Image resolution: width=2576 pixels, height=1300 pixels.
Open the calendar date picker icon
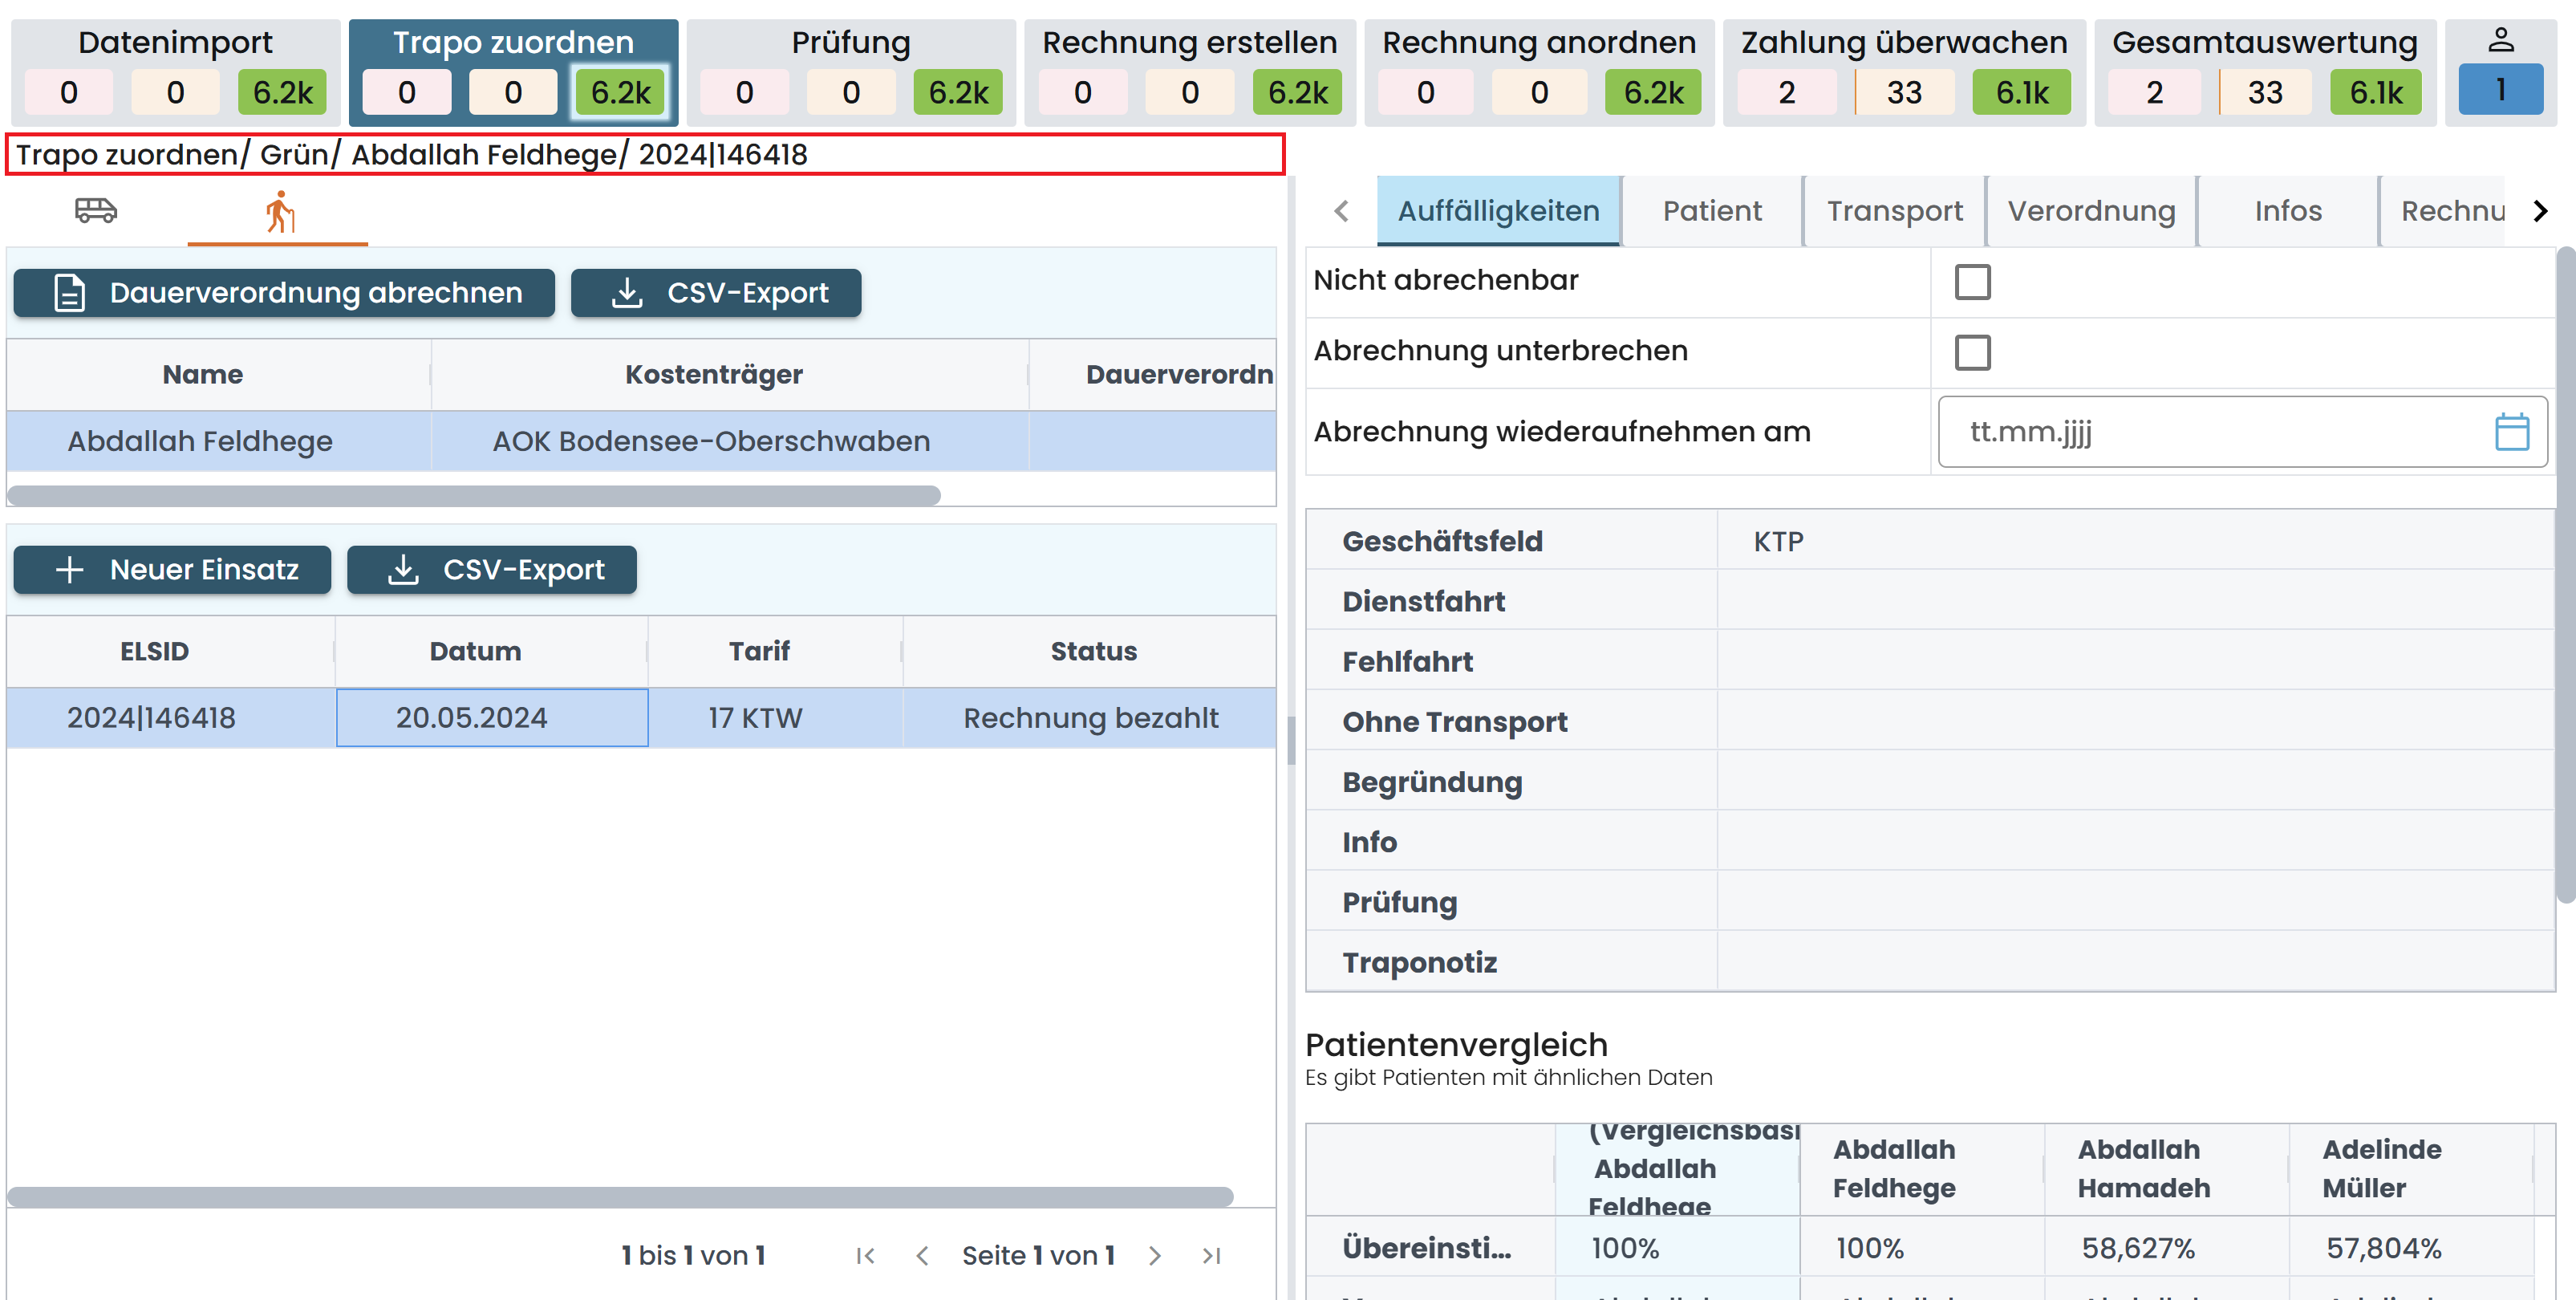coord(2511,432)
